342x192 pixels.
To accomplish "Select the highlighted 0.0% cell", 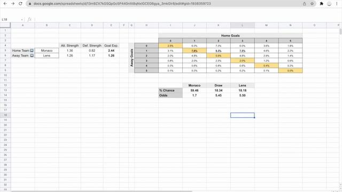I will point(290,70).
